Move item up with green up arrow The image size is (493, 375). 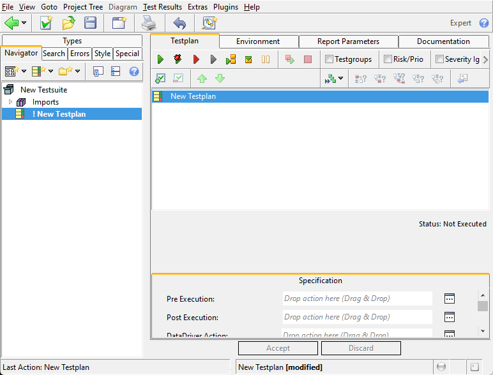pyautogui.click(x=202, y=78)
